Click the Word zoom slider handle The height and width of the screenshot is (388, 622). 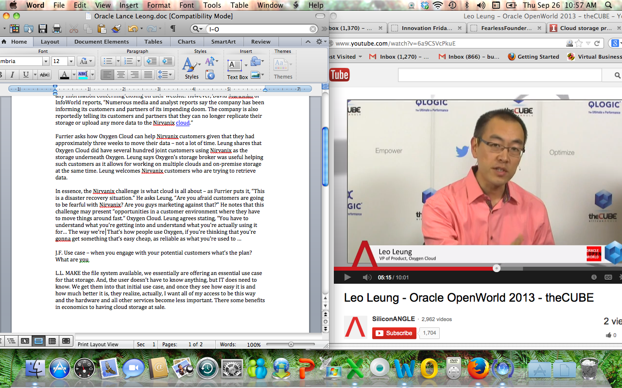(291, 344)
